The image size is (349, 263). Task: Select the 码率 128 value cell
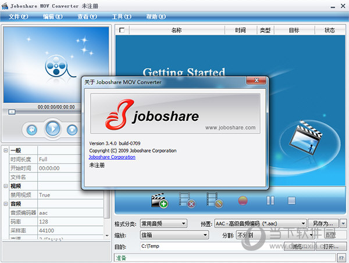(70, 222)
